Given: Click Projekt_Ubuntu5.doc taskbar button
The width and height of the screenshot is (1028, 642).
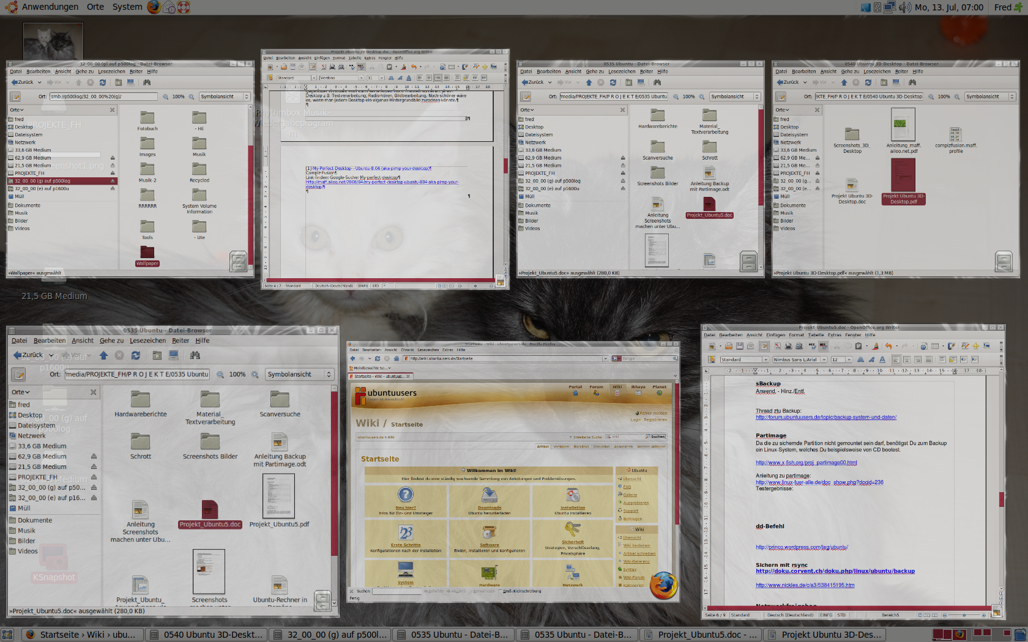Looking at the screenshot, I should click(x=701, y=635).
